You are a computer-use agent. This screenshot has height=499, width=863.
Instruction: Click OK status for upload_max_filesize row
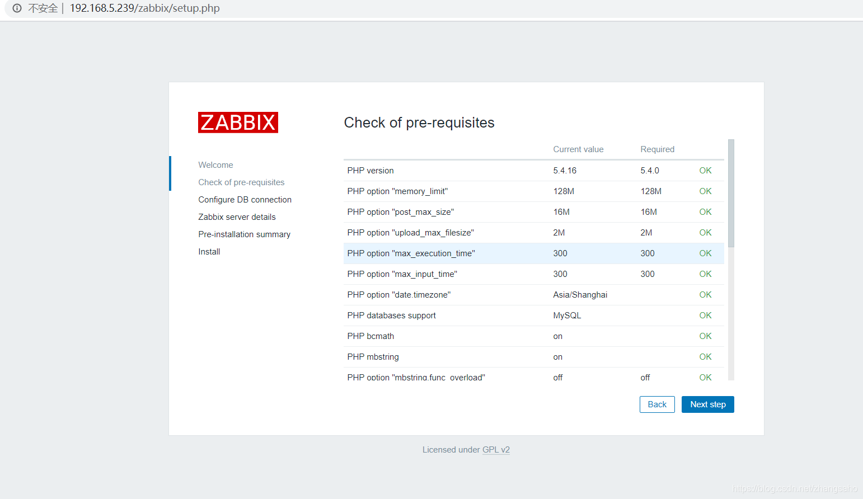pos(705,233)
